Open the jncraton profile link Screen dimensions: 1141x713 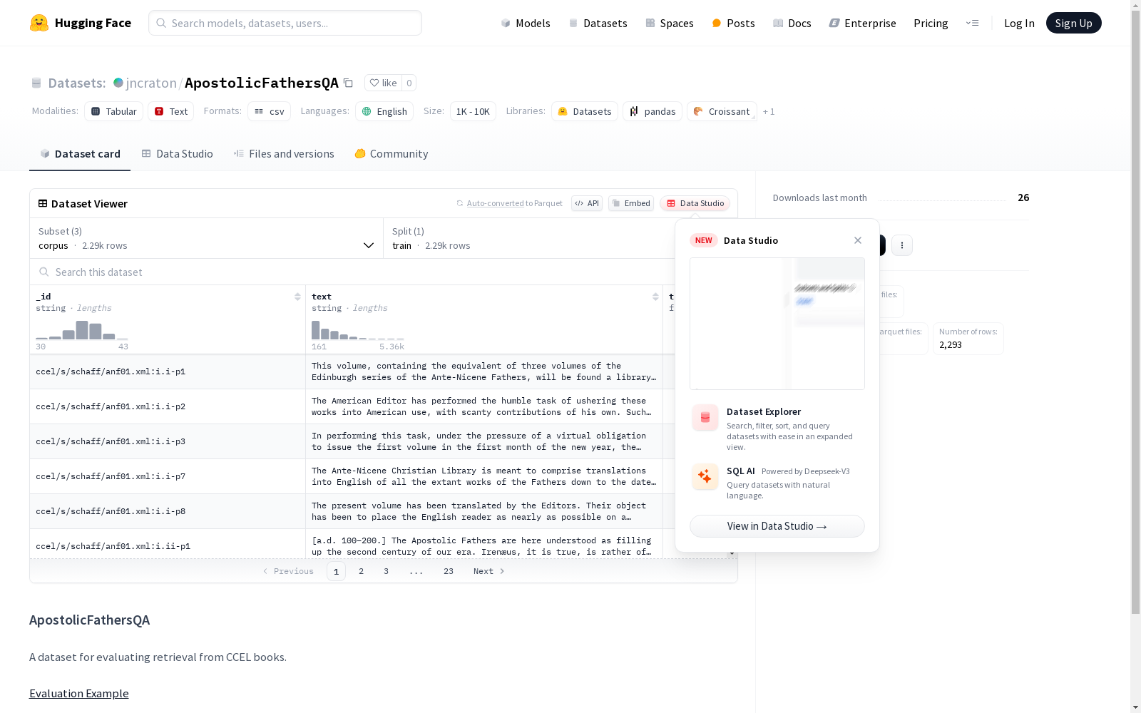click(151, 83)
